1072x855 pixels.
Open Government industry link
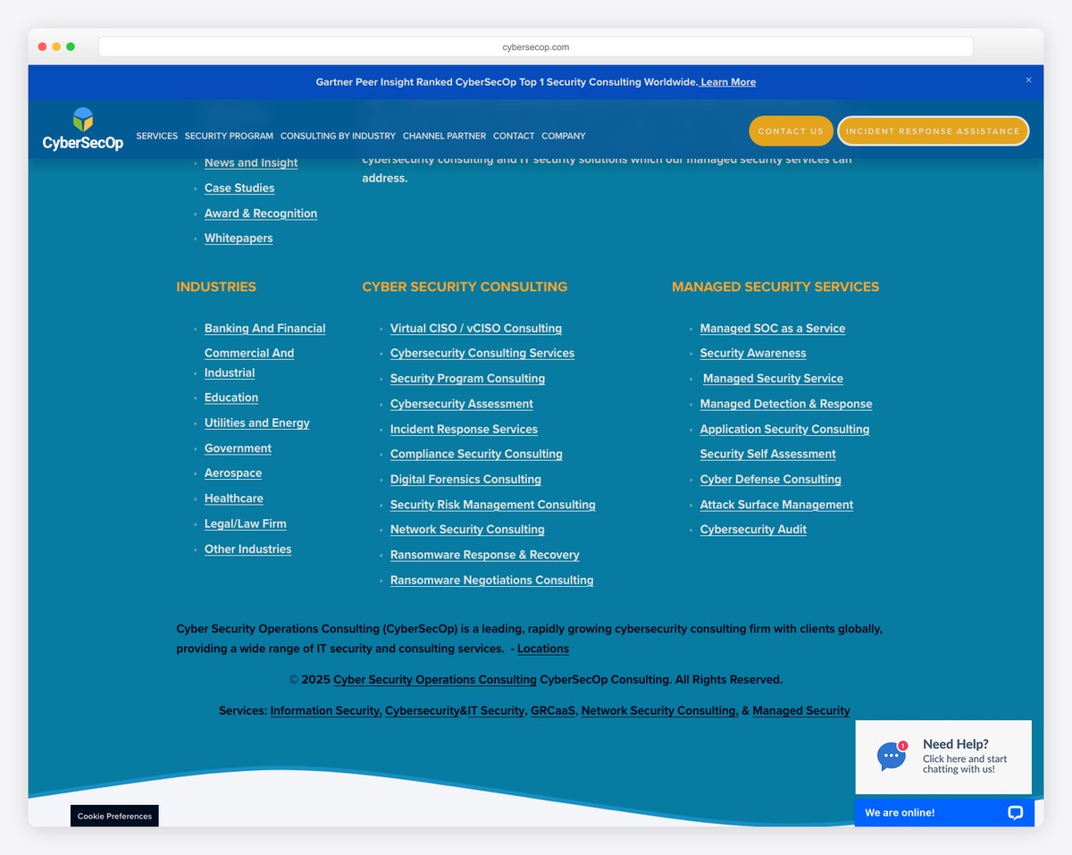pyautogui.click(x=238, y=448)
